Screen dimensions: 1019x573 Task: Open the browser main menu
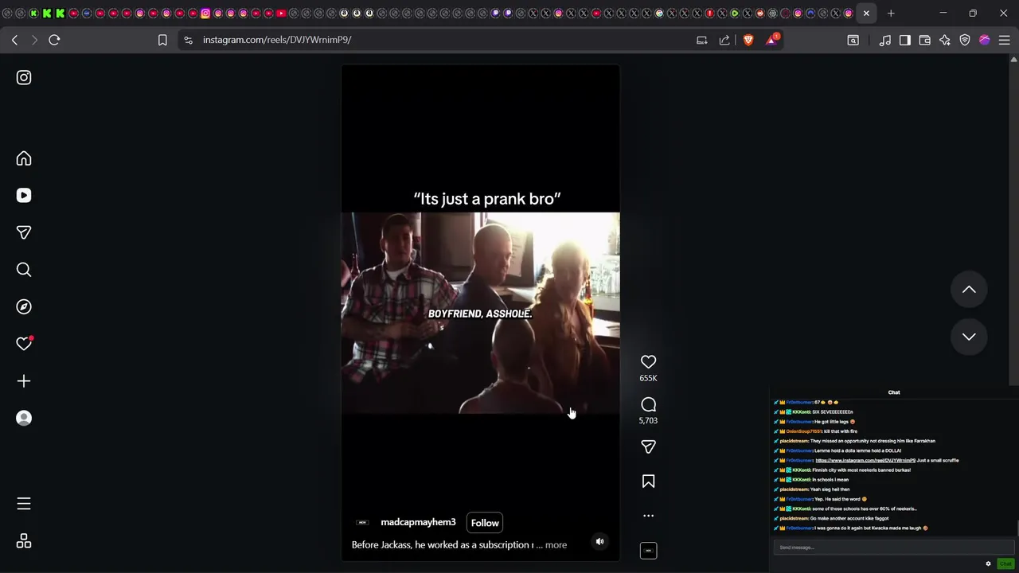(1004, 40)
